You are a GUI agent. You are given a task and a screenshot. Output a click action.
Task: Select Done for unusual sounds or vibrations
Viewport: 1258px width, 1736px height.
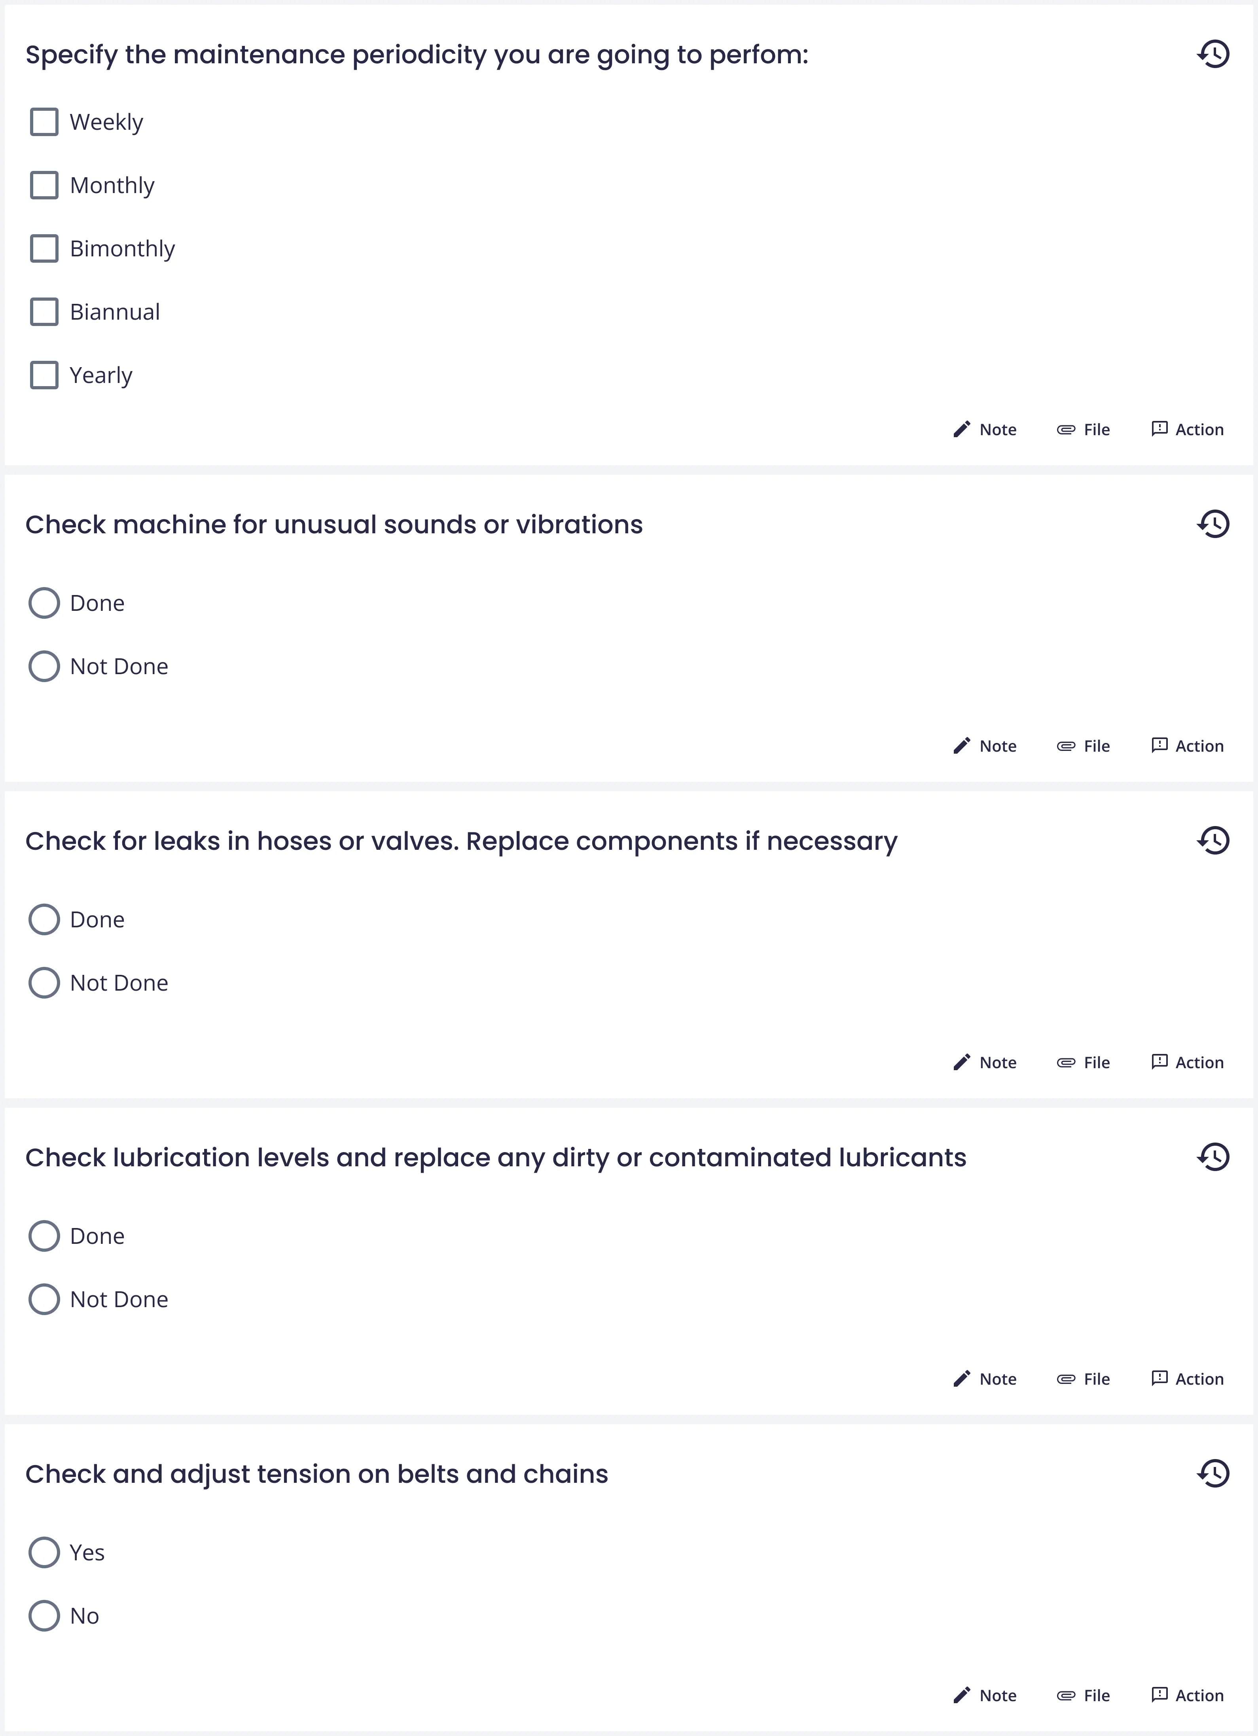[44, 603]
